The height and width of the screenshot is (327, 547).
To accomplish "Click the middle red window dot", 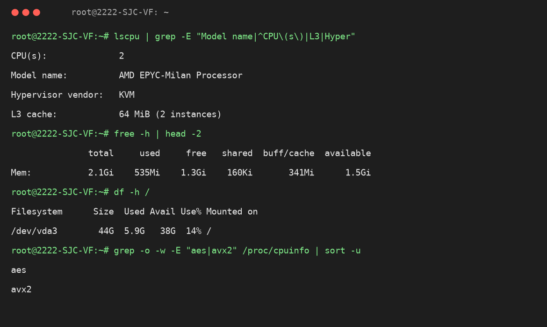I will pos(26,13).
